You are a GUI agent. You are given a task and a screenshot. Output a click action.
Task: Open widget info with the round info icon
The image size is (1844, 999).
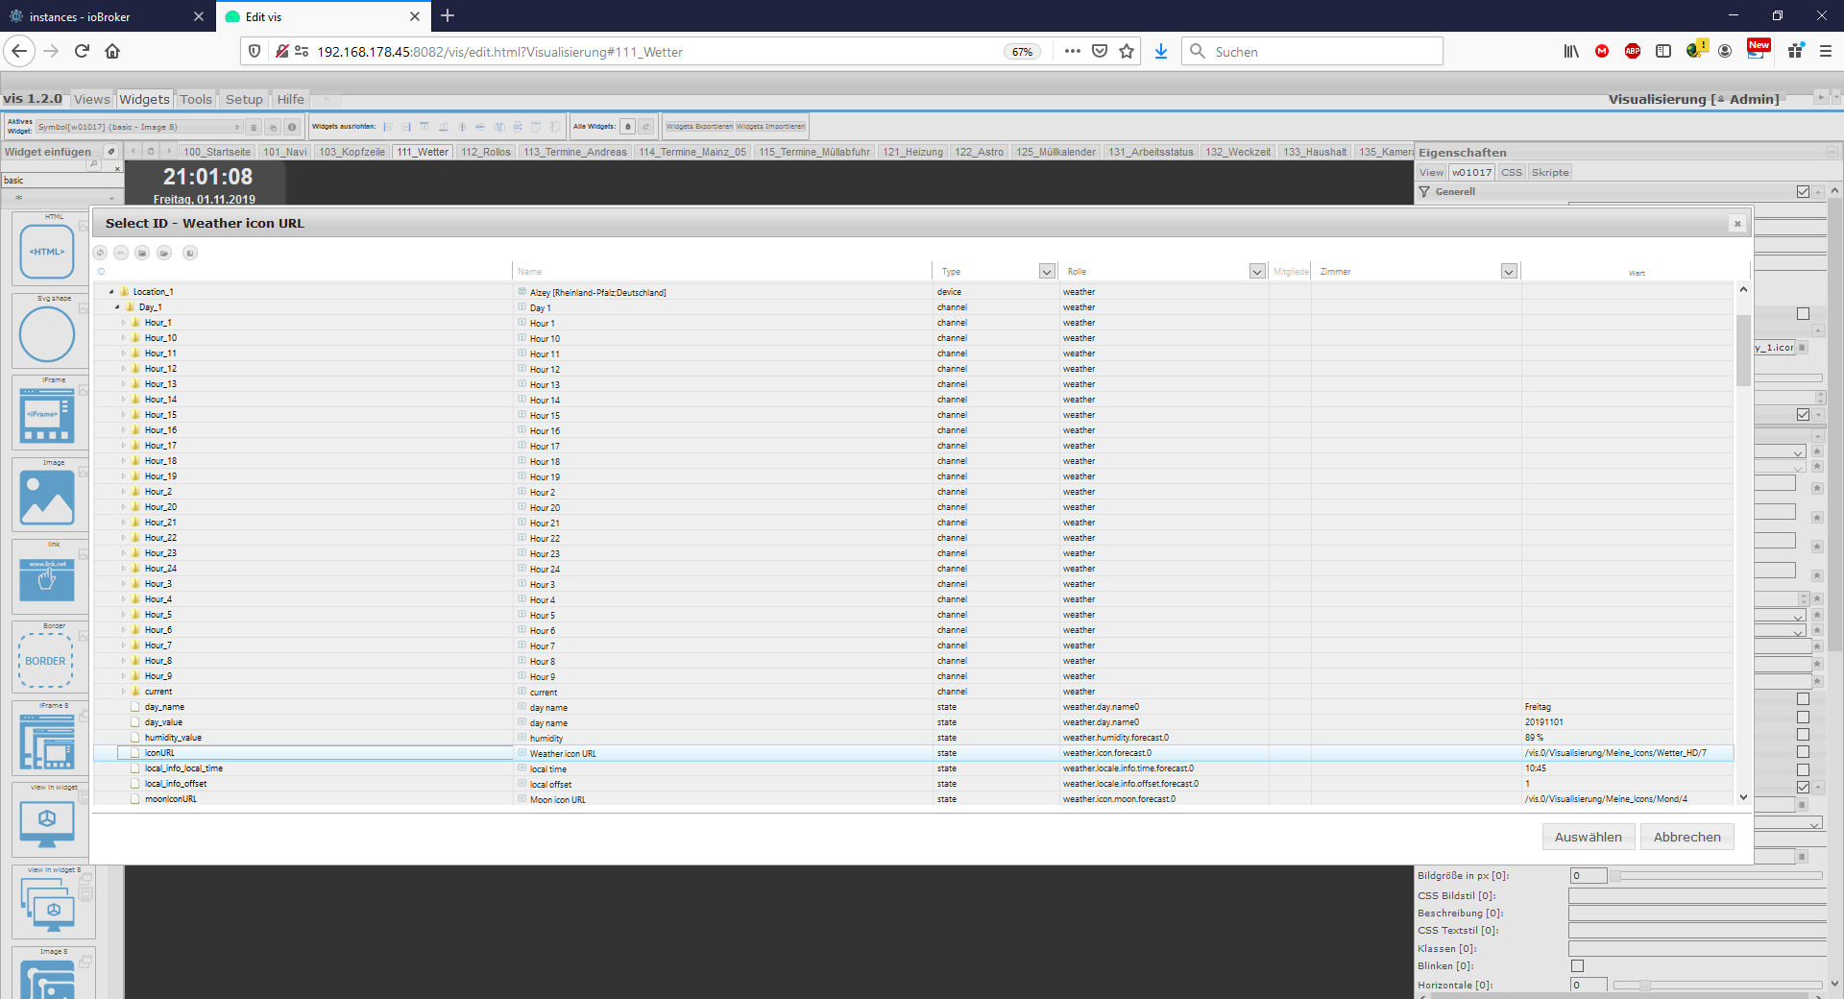tap(292, 127)
